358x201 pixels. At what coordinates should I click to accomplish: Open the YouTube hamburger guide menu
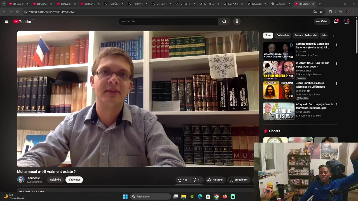(x=7, y=21)
